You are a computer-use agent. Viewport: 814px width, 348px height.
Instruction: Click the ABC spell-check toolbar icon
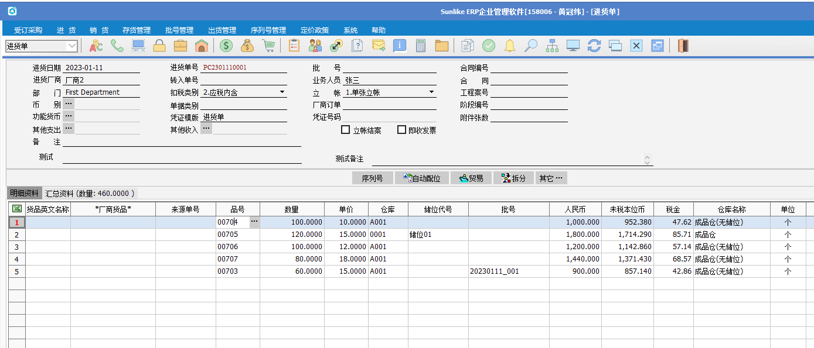coord(96,46)
